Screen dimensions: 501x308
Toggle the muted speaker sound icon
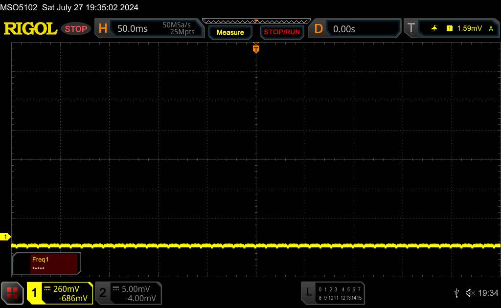coord(470,293)
